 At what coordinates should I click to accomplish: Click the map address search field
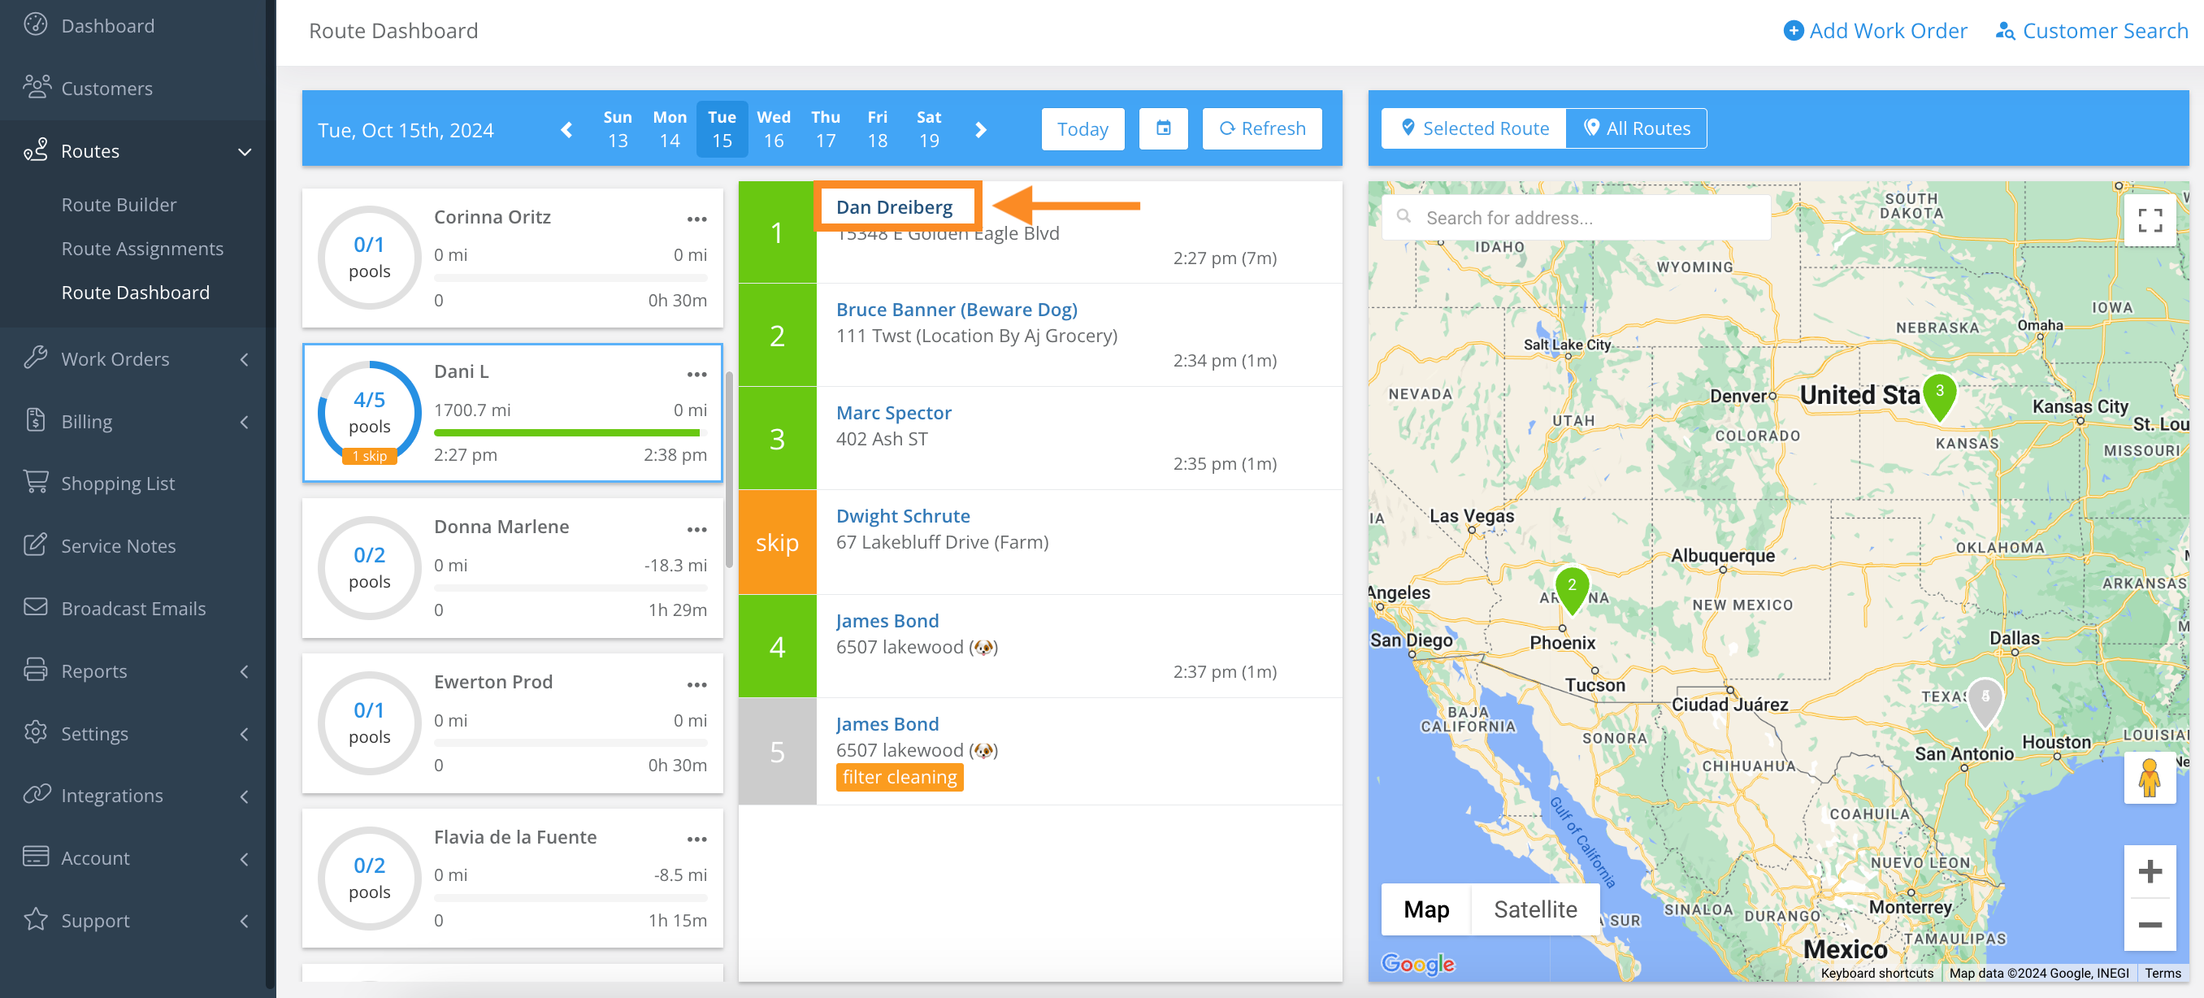[x=1576, y=218]
